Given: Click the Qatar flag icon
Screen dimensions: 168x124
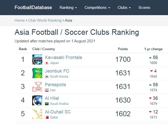Looking at the screenshot, I should (x=47, y=117).
